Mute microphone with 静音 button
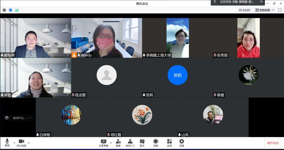This screenshot has width=284, height=150. [x=7, y=143]
